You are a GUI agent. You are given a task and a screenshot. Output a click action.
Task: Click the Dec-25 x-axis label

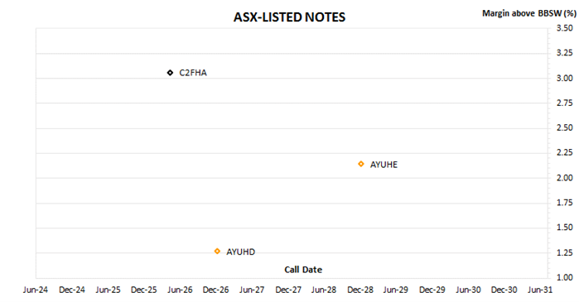143,290
